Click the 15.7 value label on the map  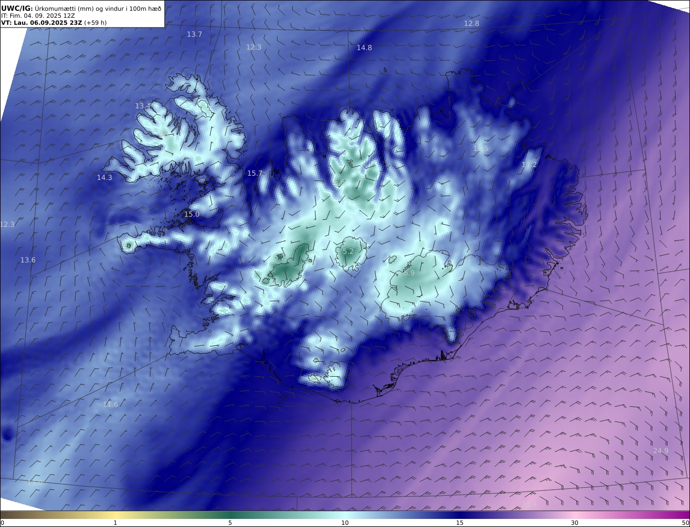[255, 173]
